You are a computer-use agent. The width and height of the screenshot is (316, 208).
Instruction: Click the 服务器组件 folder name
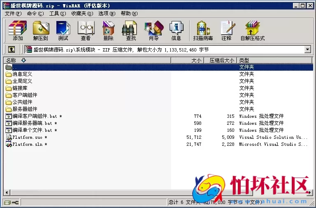pyautogui.click(x=25, y=109)
